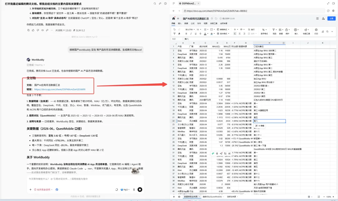Open the 插入 ribbon tab
This screenshot has width=338, height=201.
tap(180, 23)
